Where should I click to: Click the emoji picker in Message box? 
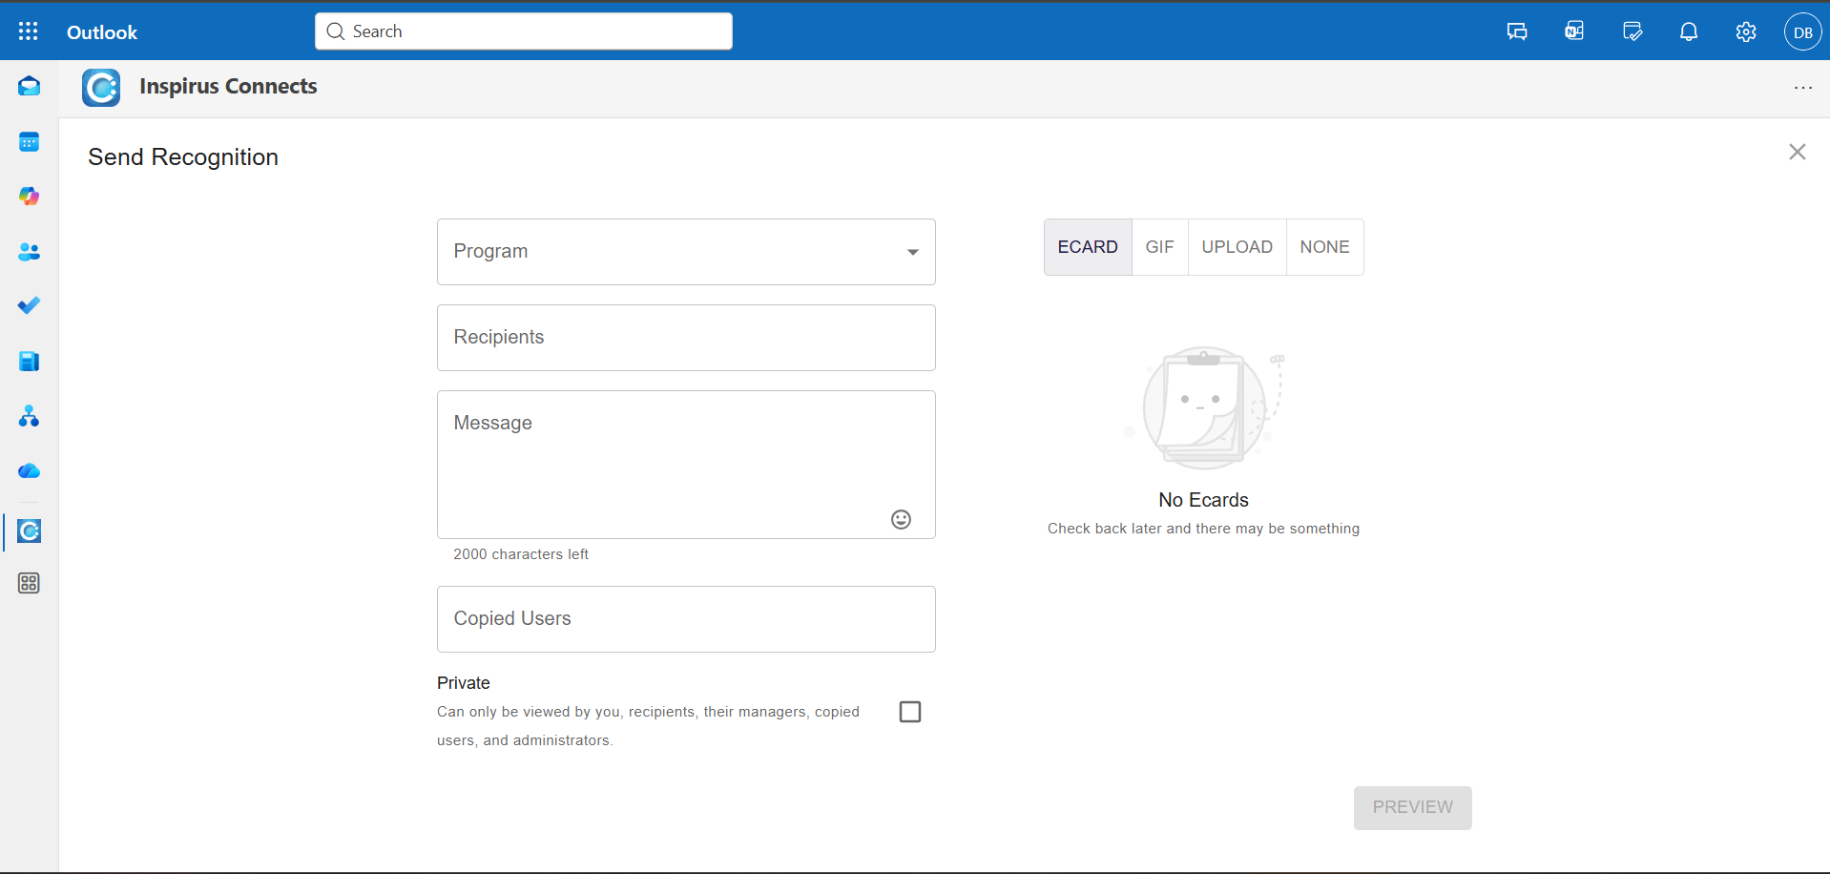tap(901, 519)
